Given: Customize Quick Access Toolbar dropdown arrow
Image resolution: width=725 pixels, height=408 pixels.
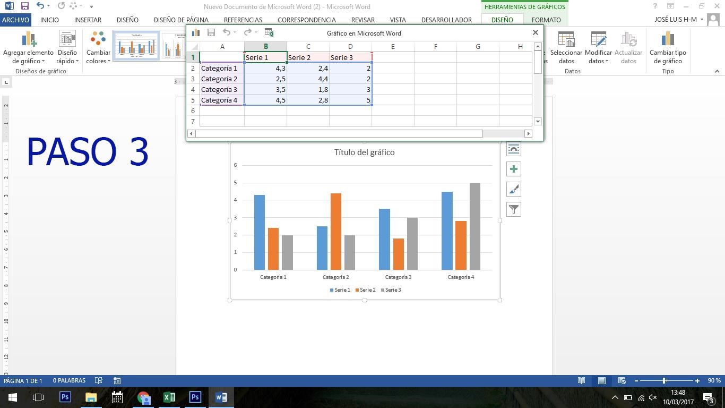Looking at the screenshot, I should tap(91, 6).
